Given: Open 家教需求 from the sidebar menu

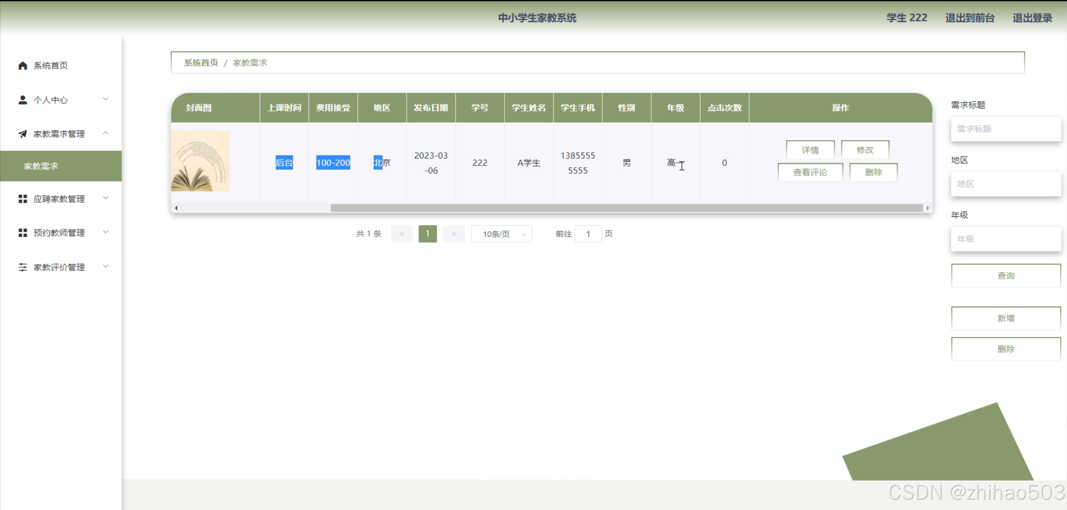Looking at the screenshot, I should click(x=40, y=166).
